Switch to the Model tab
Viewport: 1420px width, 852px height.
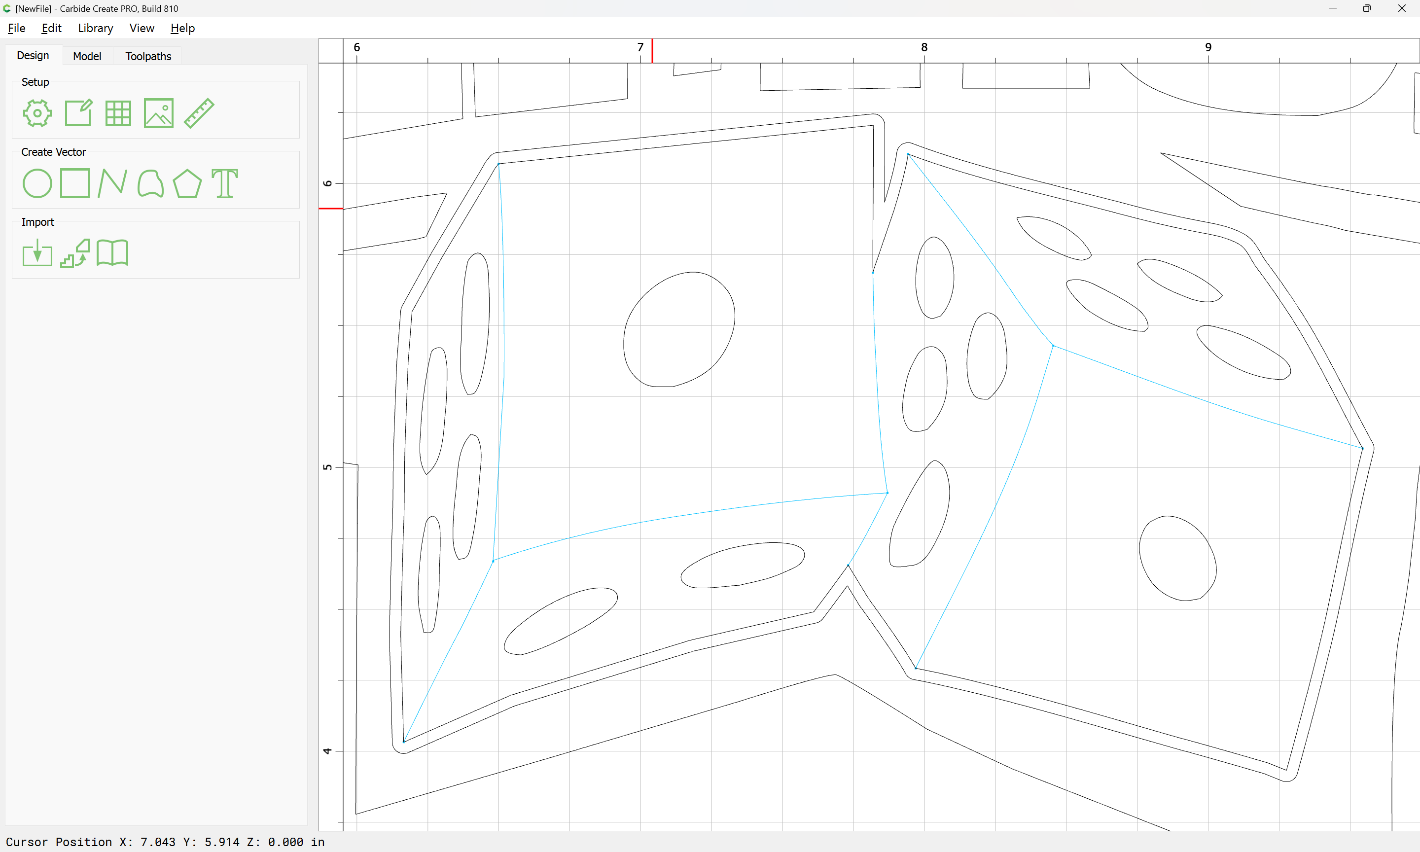(87, 56)
